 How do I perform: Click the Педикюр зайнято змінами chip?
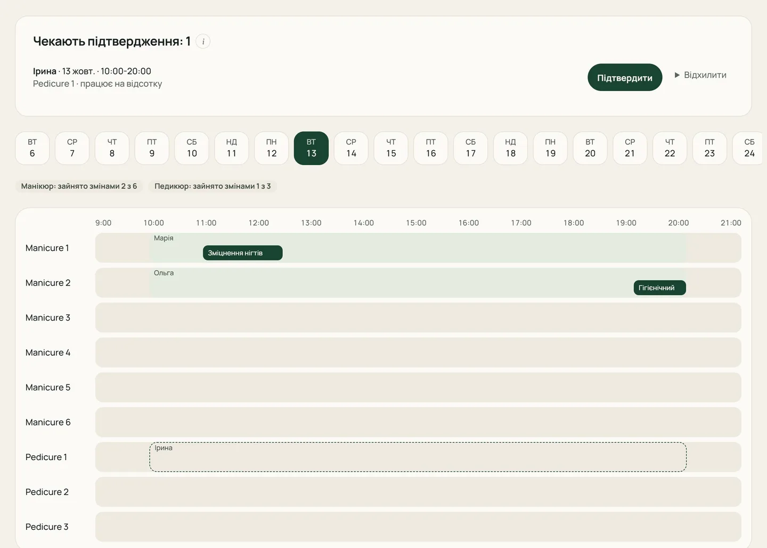click(213, 186)
